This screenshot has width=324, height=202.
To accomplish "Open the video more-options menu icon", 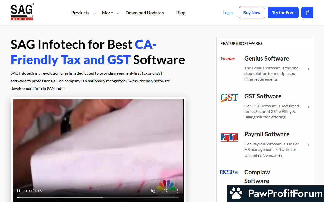I will pos(177,191).
